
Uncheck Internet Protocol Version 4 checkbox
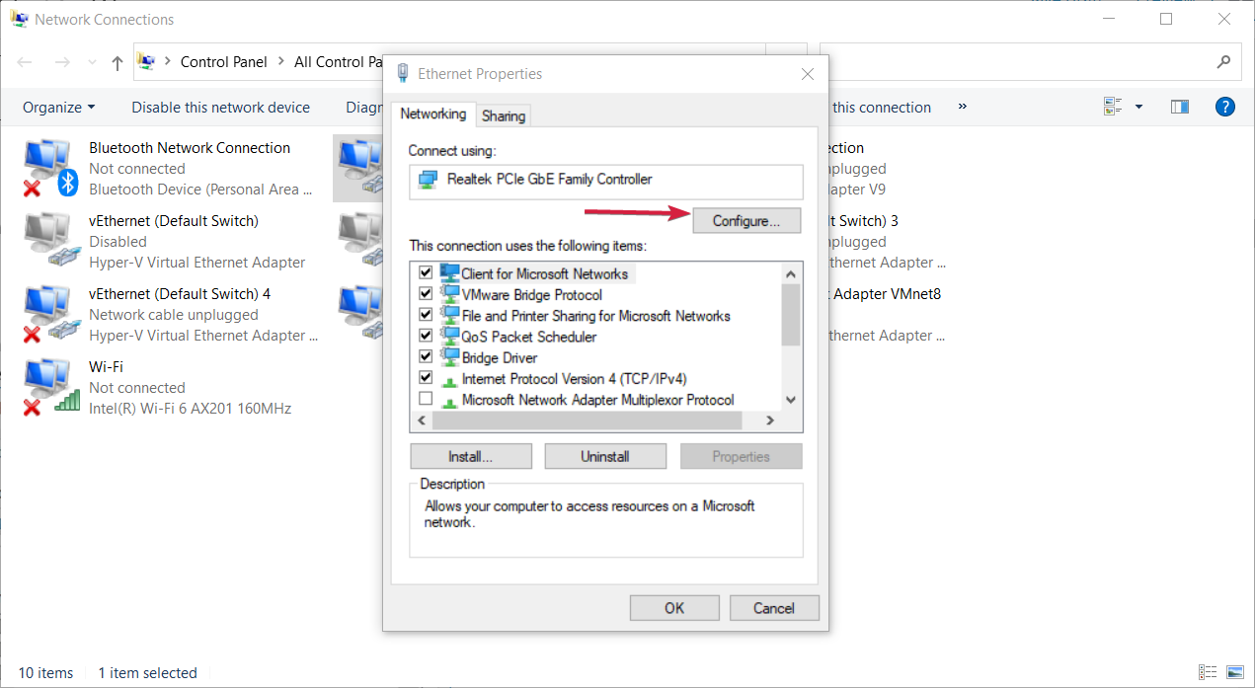click(426, 377)
